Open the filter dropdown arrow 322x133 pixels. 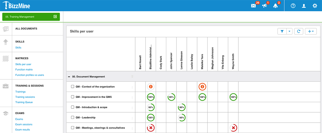tap(289, 31)
